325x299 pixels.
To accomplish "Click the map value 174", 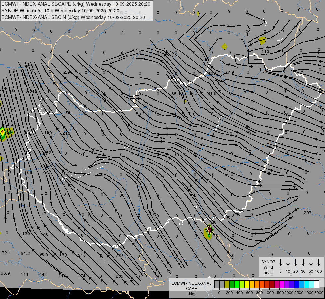I will point(81,276).
